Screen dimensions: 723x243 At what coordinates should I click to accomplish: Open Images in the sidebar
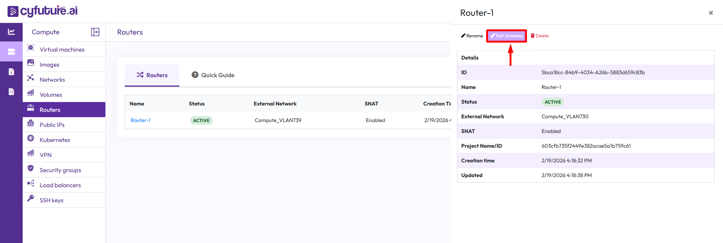tap(49, 65)
